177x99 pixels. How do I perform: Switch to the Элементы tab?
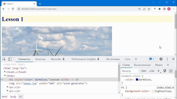24,59
